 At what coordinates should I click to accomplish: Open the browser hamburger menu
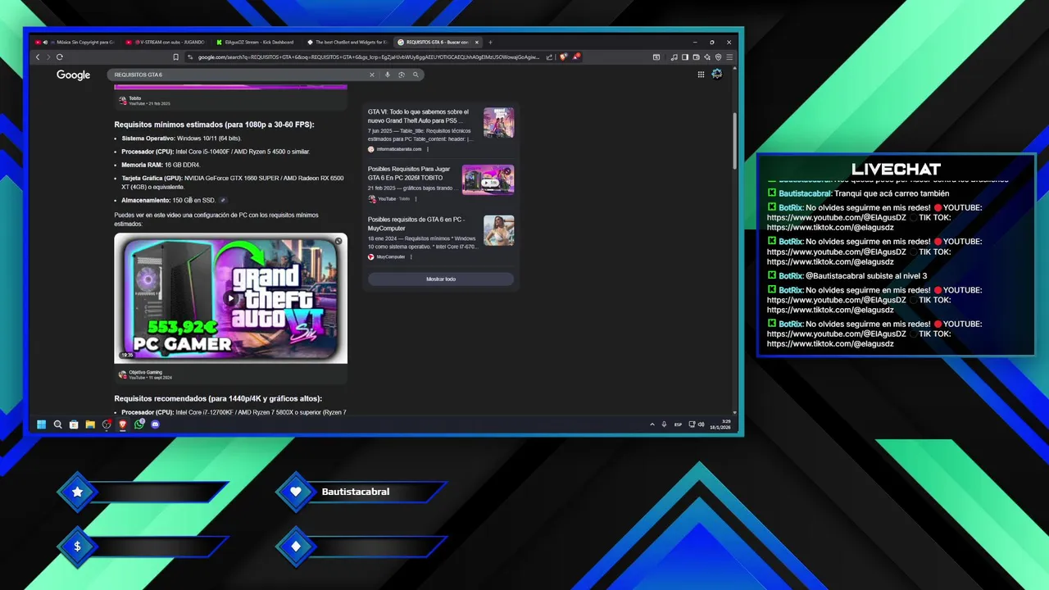[x=729, y=57]
